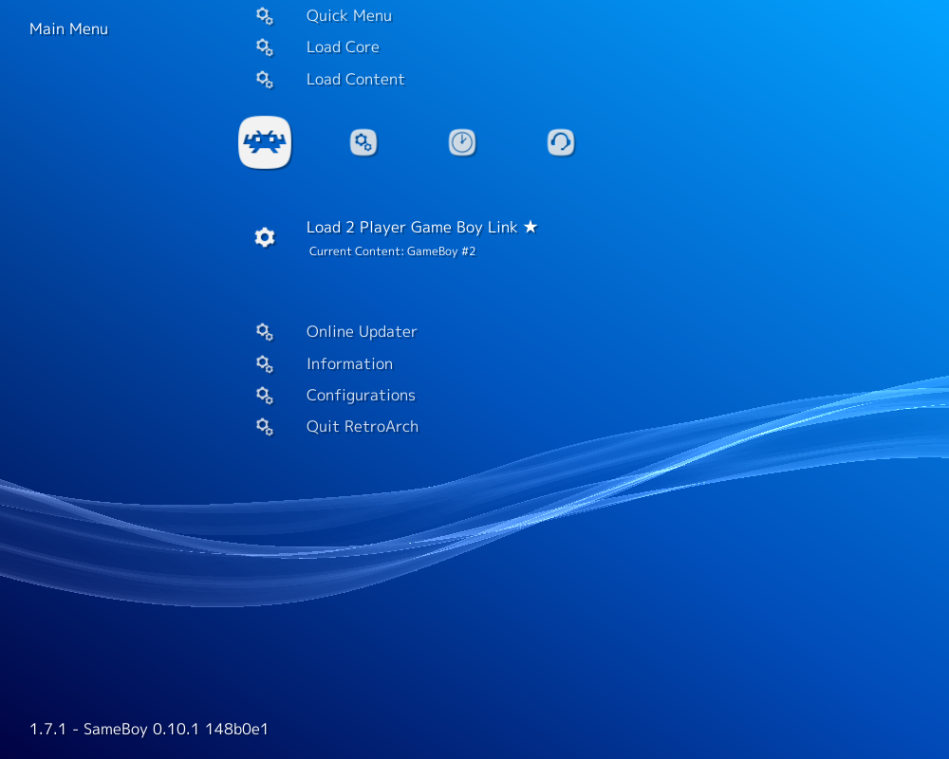949x759 pixels.
Task: Click the Main Menu title text
Action: 68,29
